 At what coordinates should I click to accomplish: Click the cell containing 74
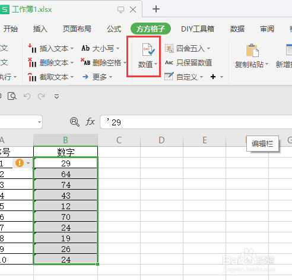click(66, 184)
